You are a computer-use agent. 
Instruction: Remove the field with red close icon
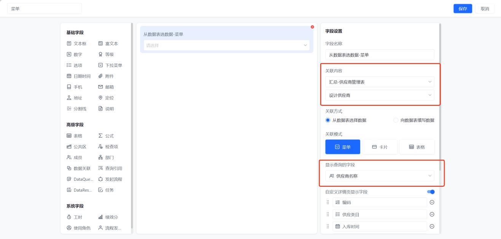[x=312, y=27]
